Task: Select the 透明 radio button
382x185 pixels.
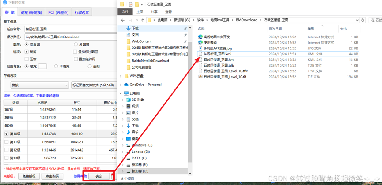Action: [89, 67]
